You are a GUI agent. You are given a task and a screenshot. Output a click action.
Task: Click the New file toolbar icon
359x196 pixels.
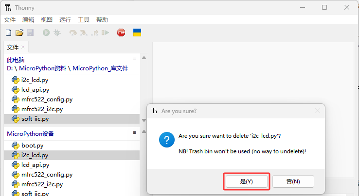(x=8, y=33)
